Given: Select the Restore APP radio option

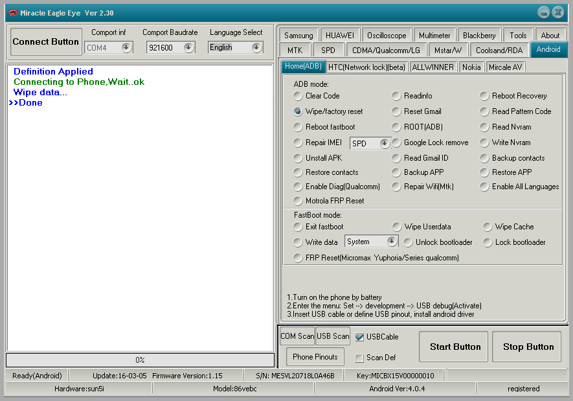Looking at the screenshot, I should point(506,172).
